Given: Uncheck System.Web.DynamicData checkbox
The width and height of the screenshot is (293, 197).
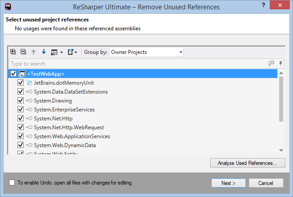Looking at the screenshot, I should click(x=21, y=145).
